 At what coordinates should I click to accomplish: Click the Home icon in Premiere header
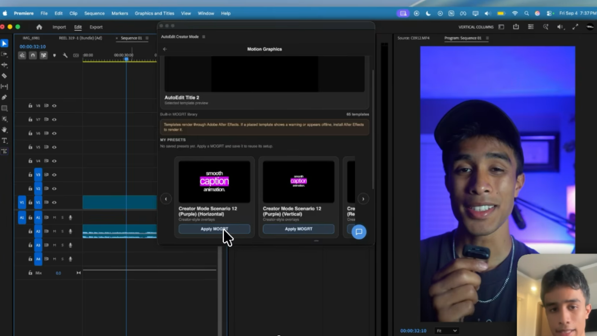click(x=39, y=27)
